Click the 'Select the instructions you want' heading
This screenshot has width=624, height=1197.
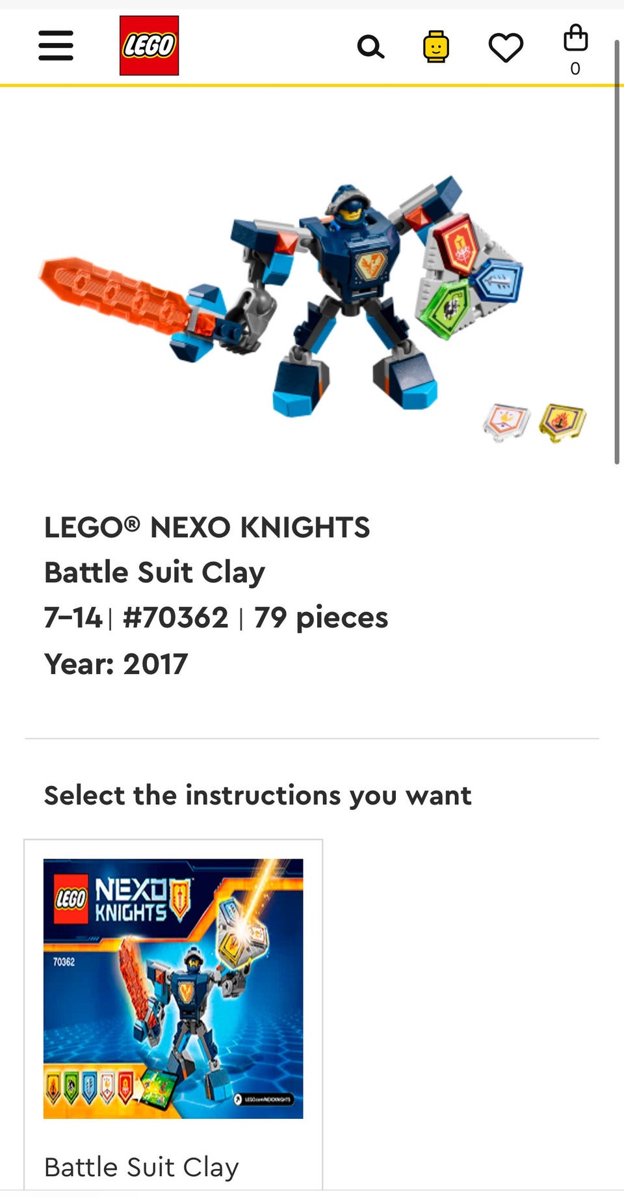tap(257, 795)
